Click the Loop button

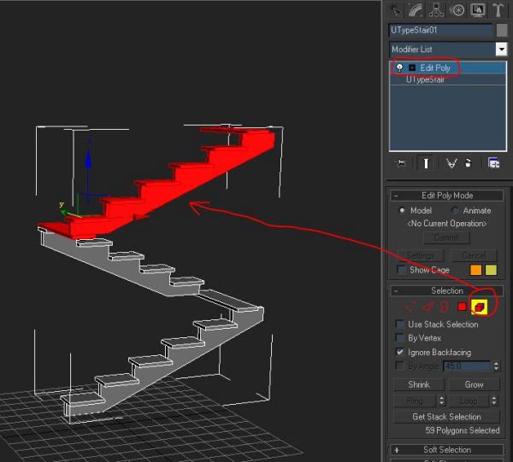469,401
